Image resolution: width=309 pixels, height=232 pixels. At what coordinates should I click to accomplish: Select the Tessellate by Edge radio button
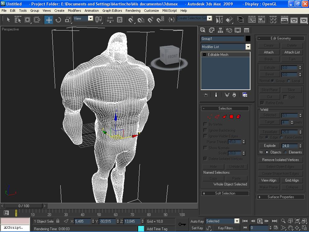tap(267, 137)
